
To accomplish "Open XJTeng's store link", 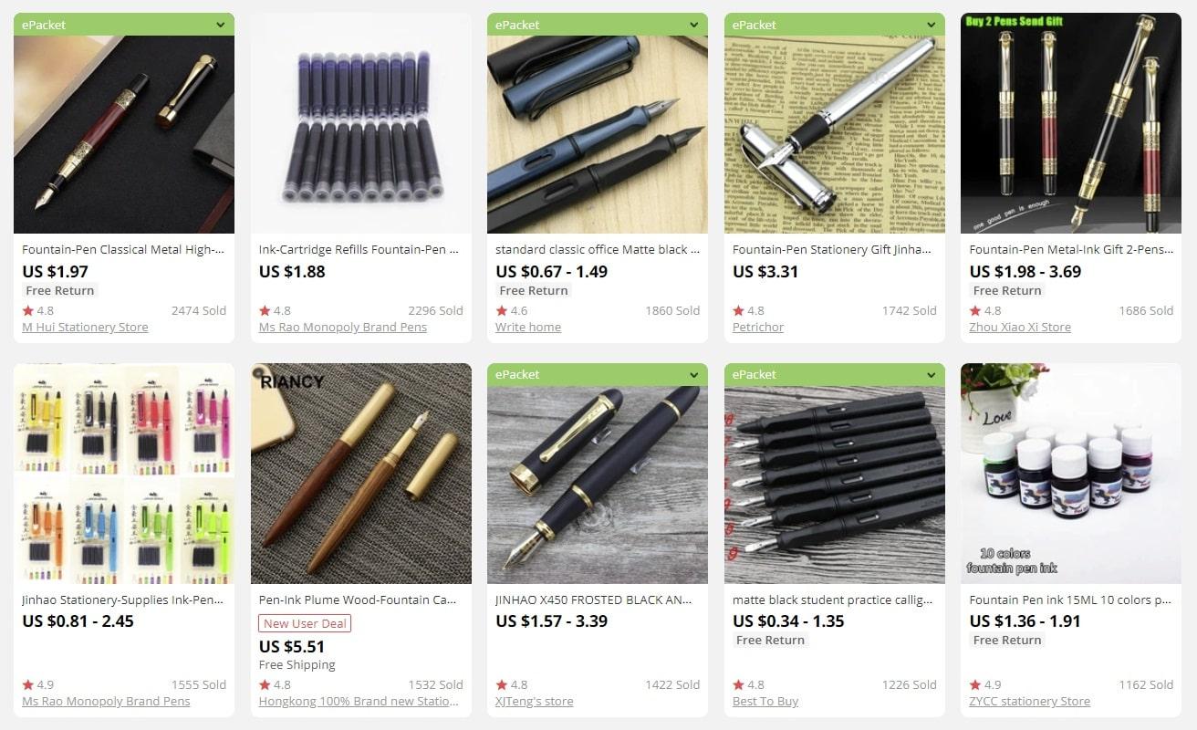I will (535, 701).
